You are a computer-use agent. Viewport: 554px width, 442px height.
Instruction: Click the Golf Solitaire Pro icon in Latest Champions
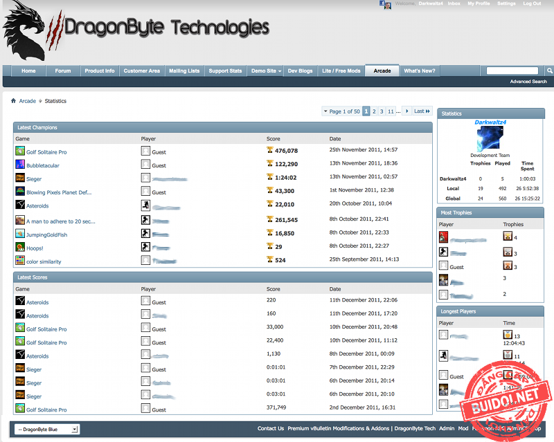click(20, 151)
